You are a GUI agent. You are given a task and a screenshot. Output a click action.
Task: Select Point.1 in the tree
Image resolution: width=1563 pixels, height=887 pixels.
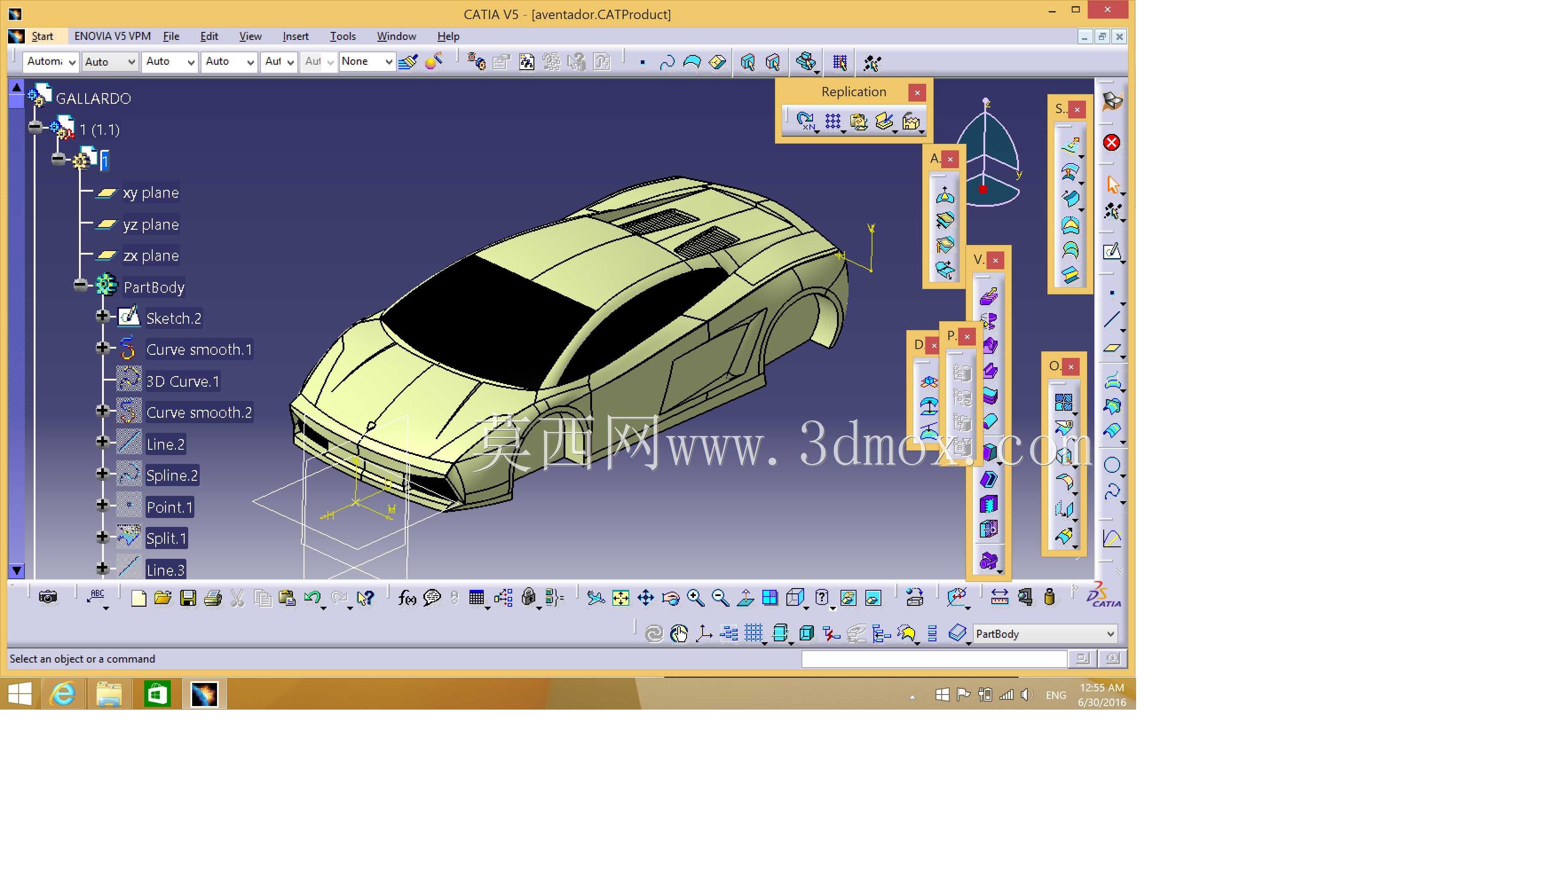click(x=170, y=507)
